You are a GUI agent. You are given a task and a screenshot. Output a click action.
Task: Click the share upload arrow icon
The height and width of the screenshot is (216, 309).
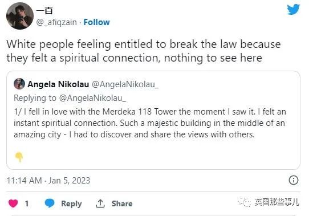coord(100,203)
